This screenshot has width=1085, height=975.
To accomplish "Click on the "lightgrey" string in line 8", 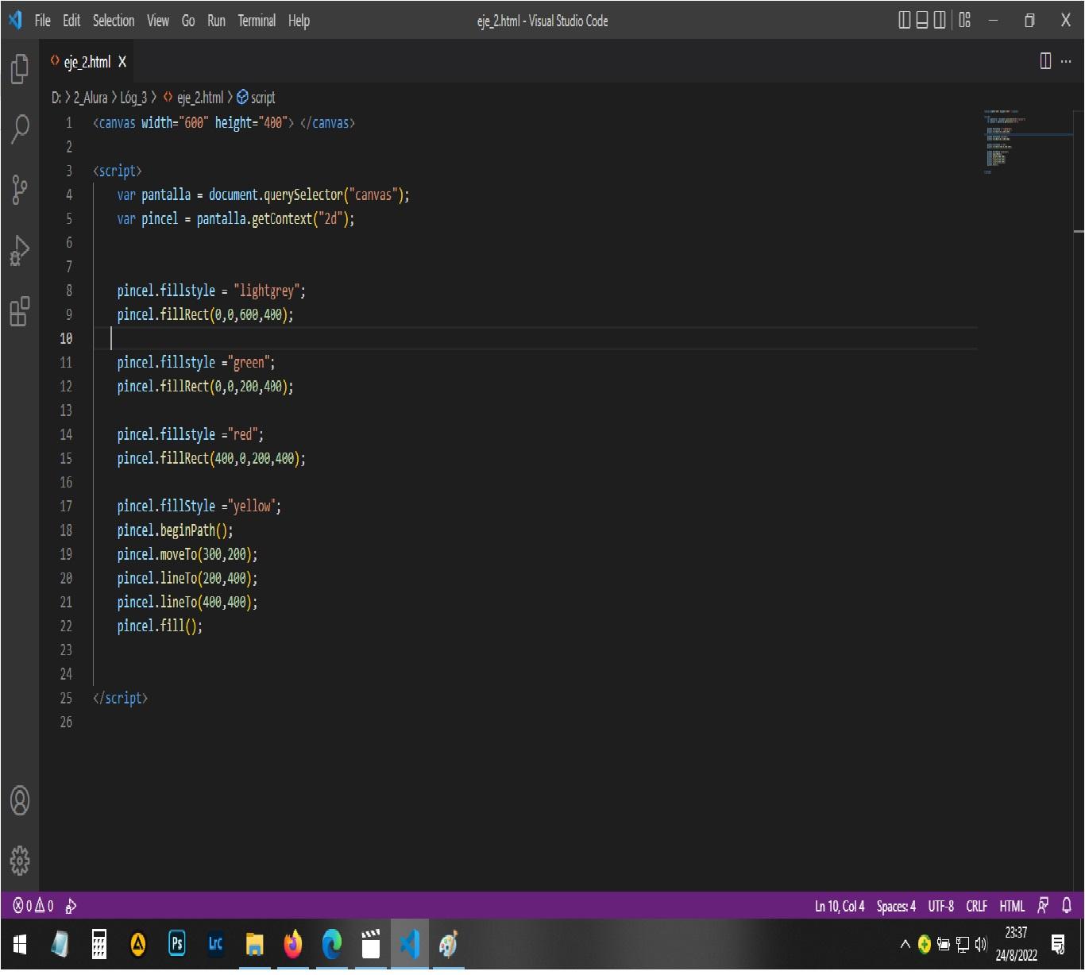I will click(266, 291).
